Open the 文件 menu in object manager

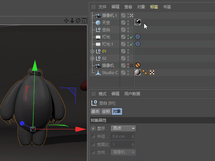point(102,7)
